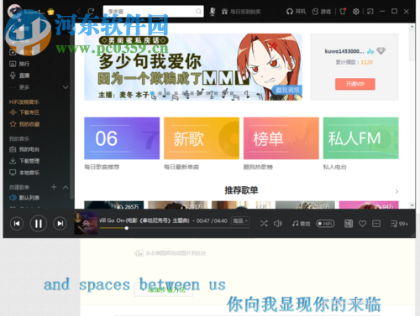The height and width of the screenshot is (316, 420).
Task: Open the 06 daily recommendation card
Action: pyautogui.click(x=122, y=138)
